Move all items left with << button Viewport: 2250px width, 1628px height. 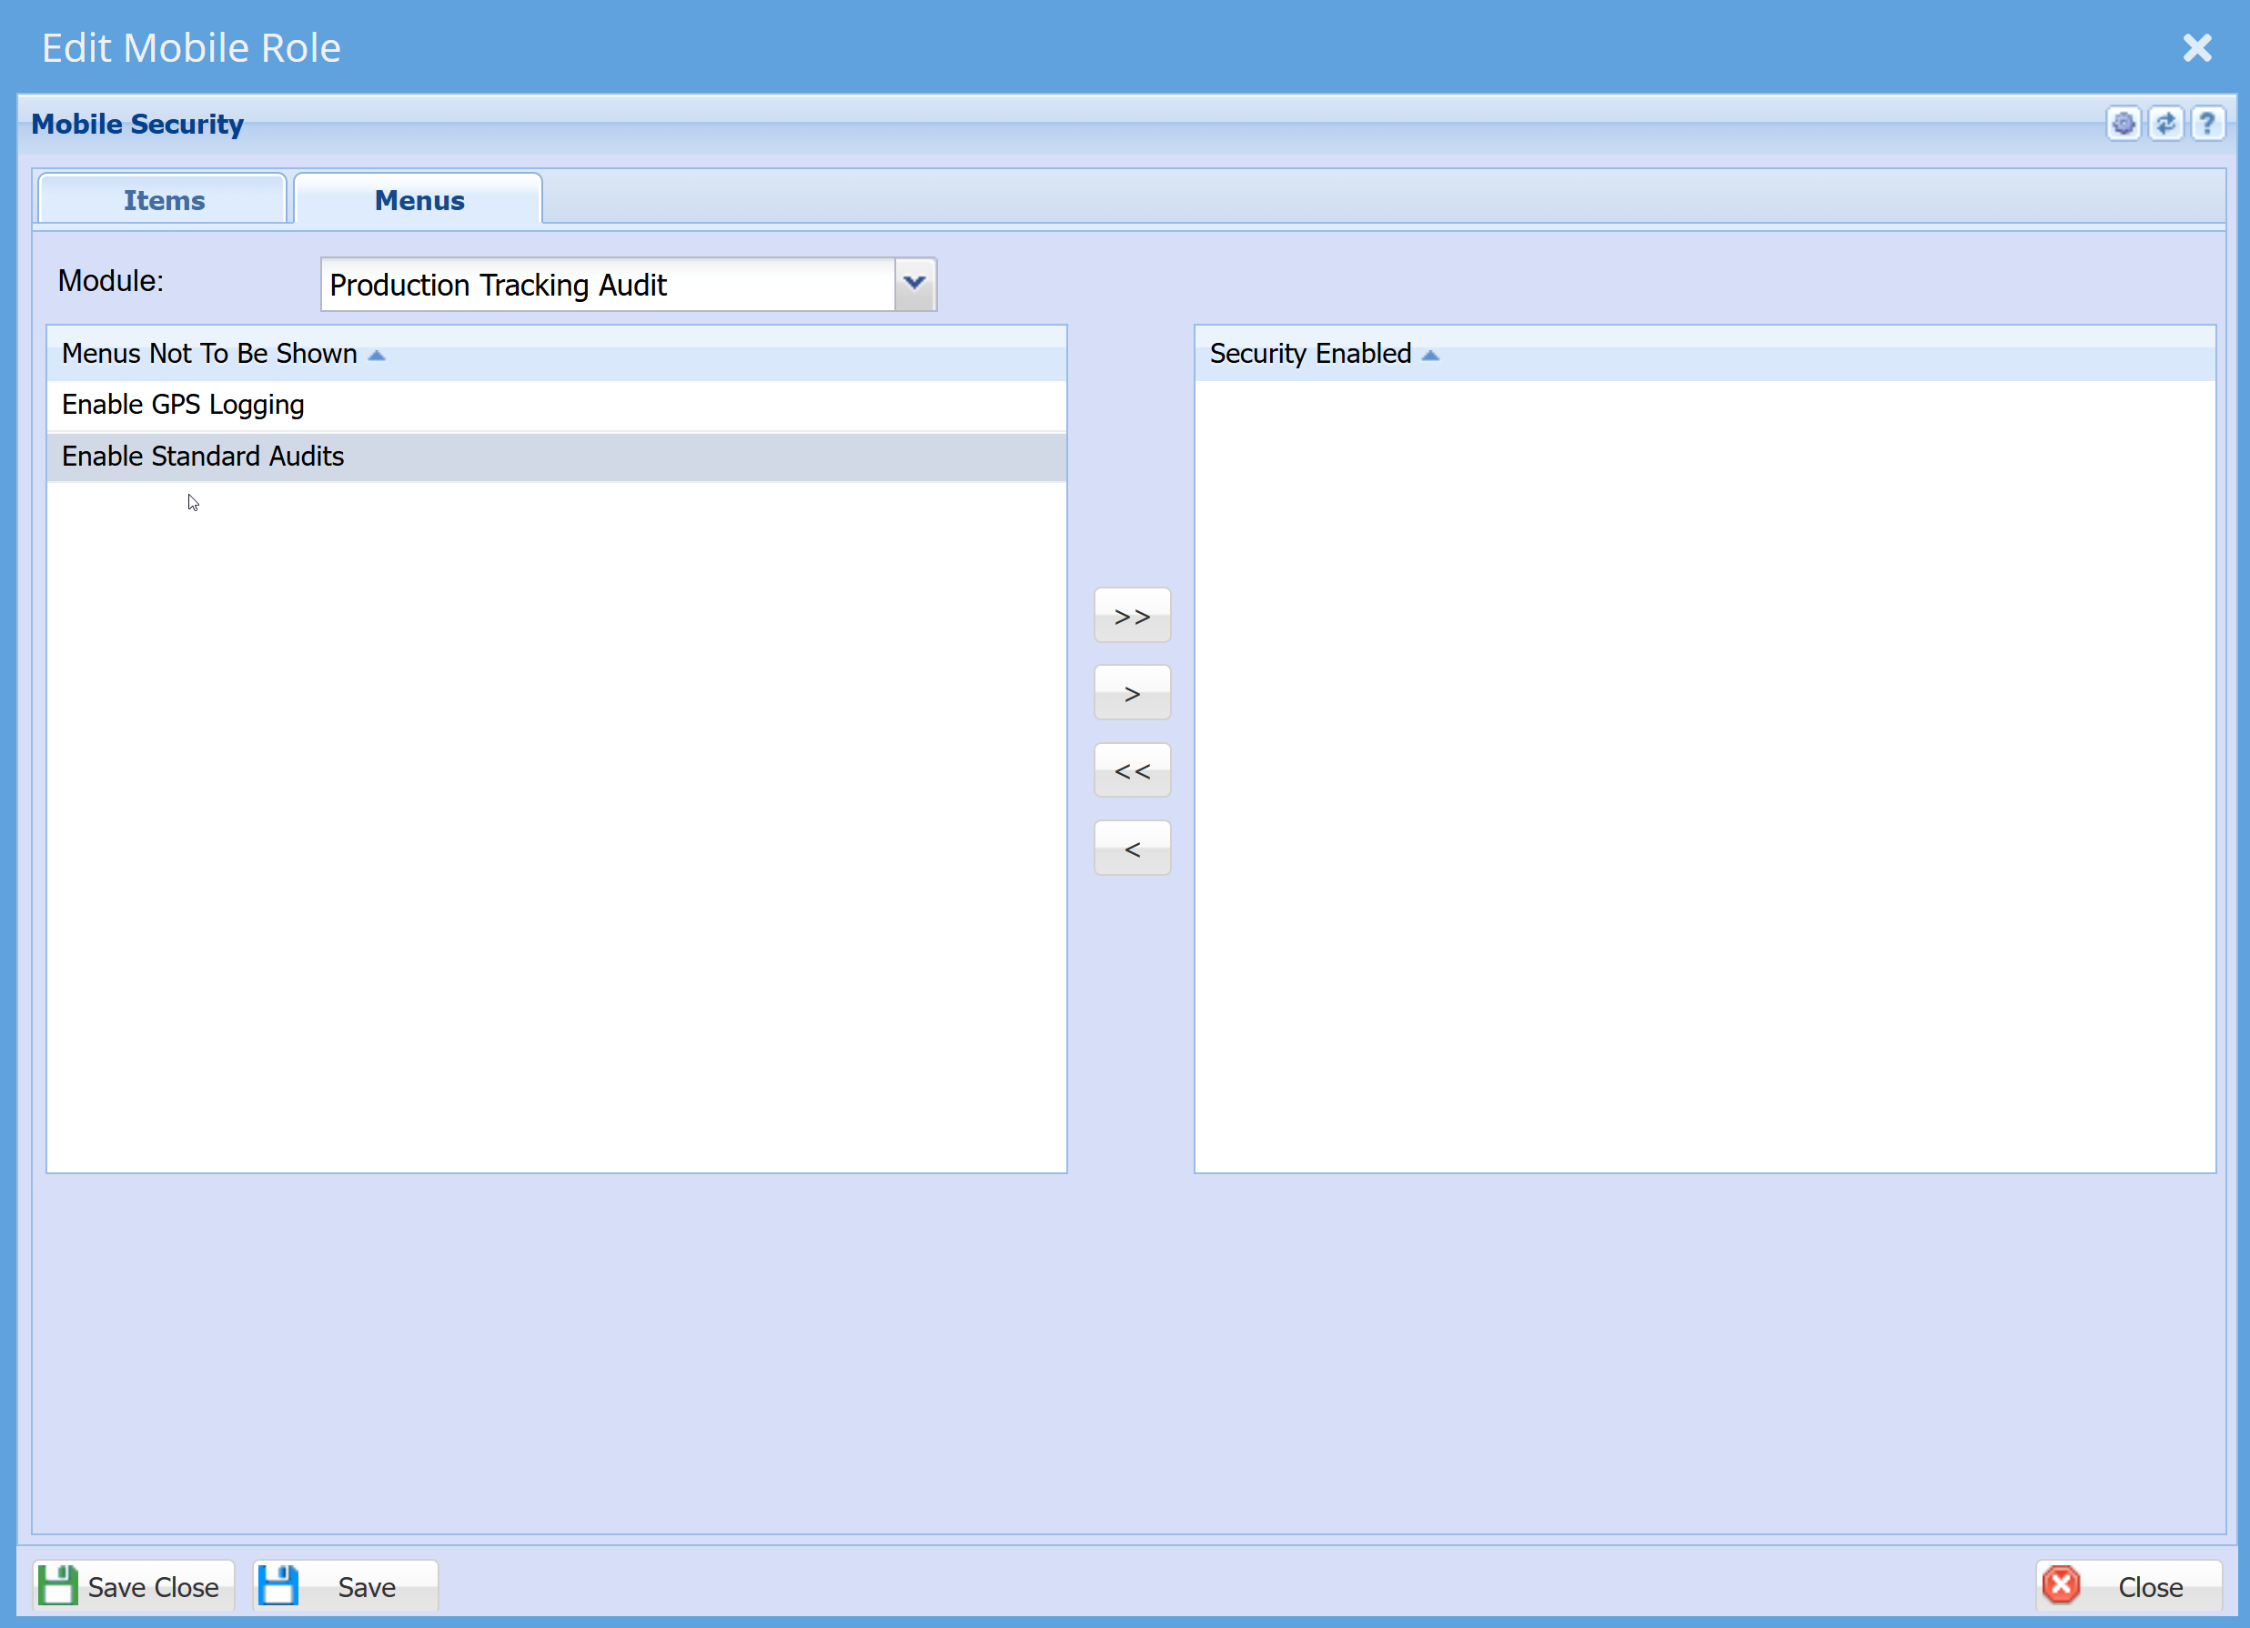pos(1132,770)
